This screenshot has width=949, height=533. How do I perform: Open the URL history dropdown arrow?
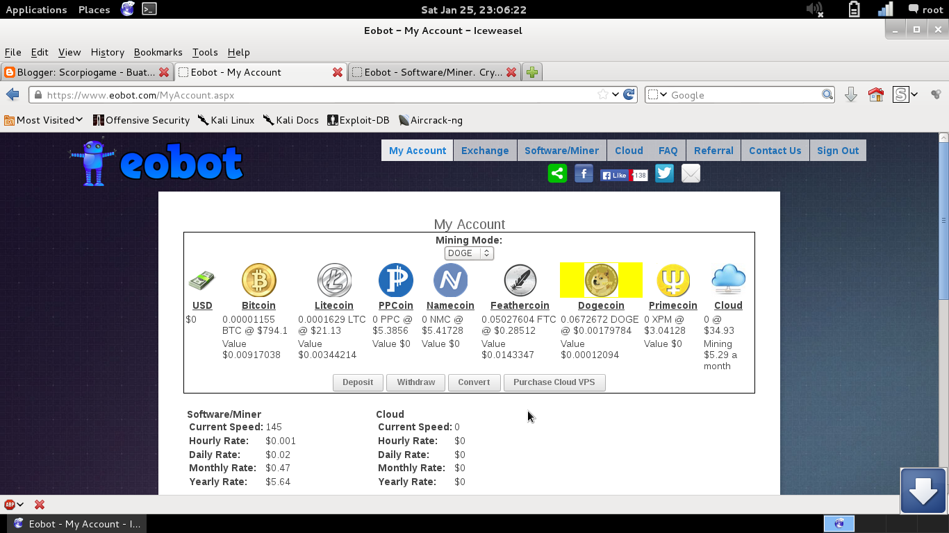pos(616,95)
